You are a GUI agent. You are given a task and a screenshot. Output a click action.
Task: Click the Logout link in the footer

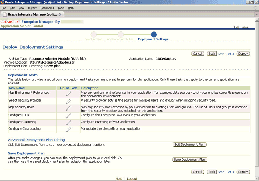[x=132, y=179]
